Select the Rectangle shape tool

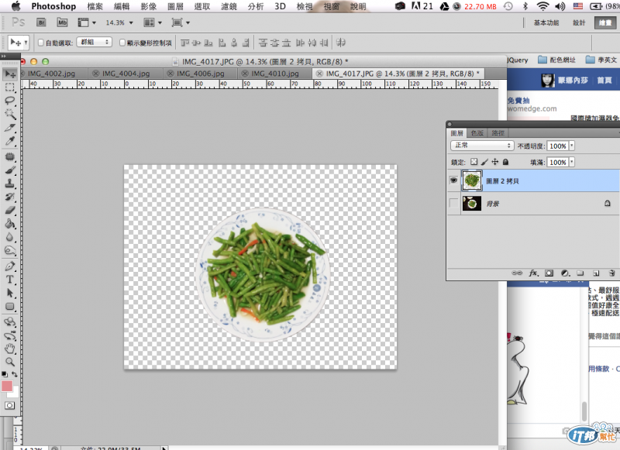(x=10, y=307)
